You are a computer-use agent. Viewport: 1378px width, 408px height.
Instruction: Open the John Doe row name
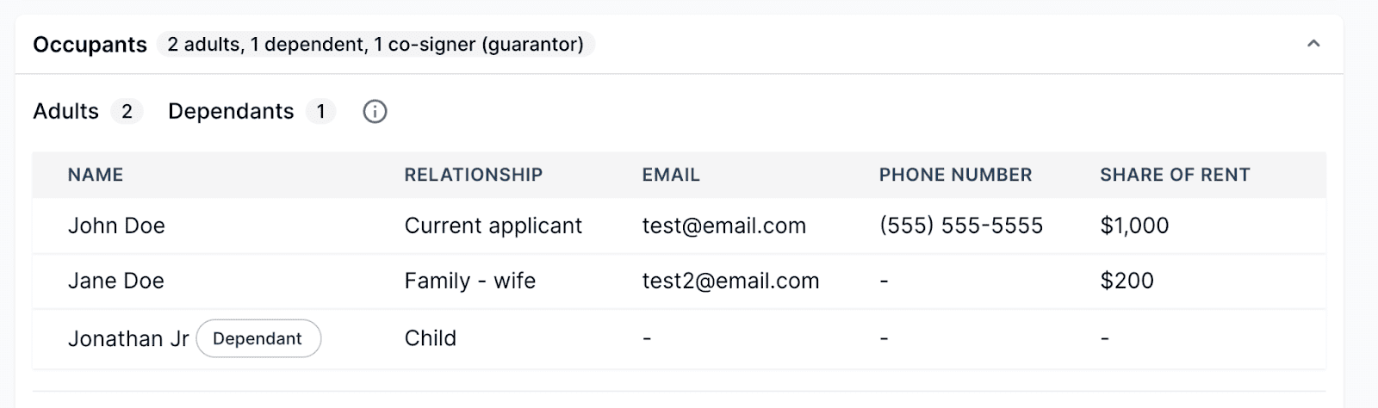pyautogui.click(x=116, y=226)
